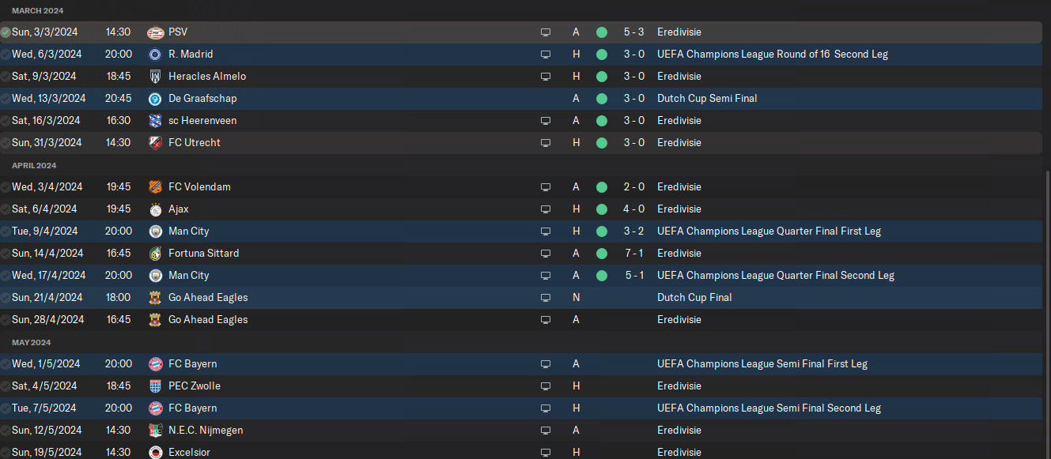Click the TV icon in Dutch Cup Final row
The image size is (1051, 459).
pyautogui.click(x=546, y=298)
